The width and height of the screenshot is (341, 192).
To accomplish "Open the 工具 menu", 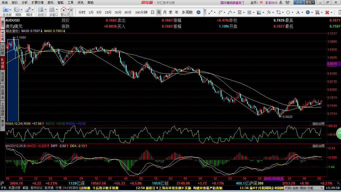I will pos(70,3).
